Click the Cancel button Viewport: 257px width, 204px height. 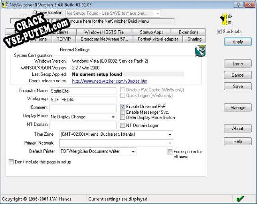tap(238, 75)
